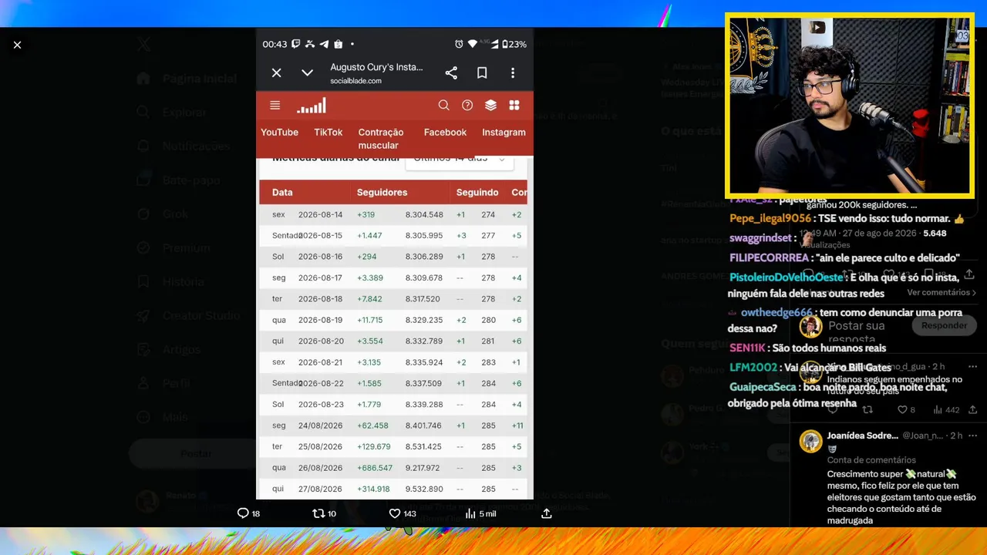Close the socialblade.com browser tab in the phone screenshot
Screen dimensions: 987x555
[x=276, y=72]
